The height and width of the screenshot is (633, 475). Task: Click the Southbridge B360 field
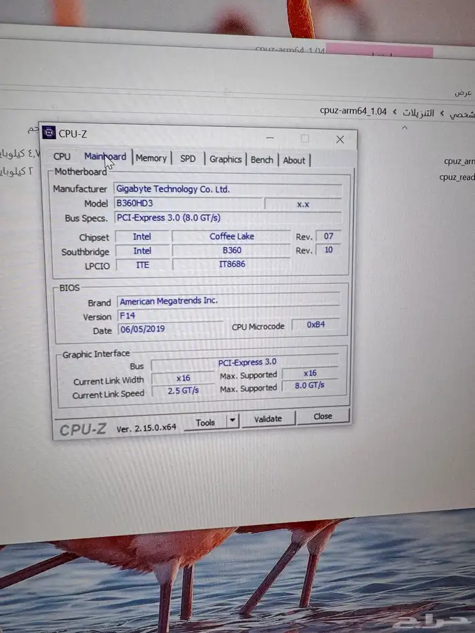[x=232, y=250]
